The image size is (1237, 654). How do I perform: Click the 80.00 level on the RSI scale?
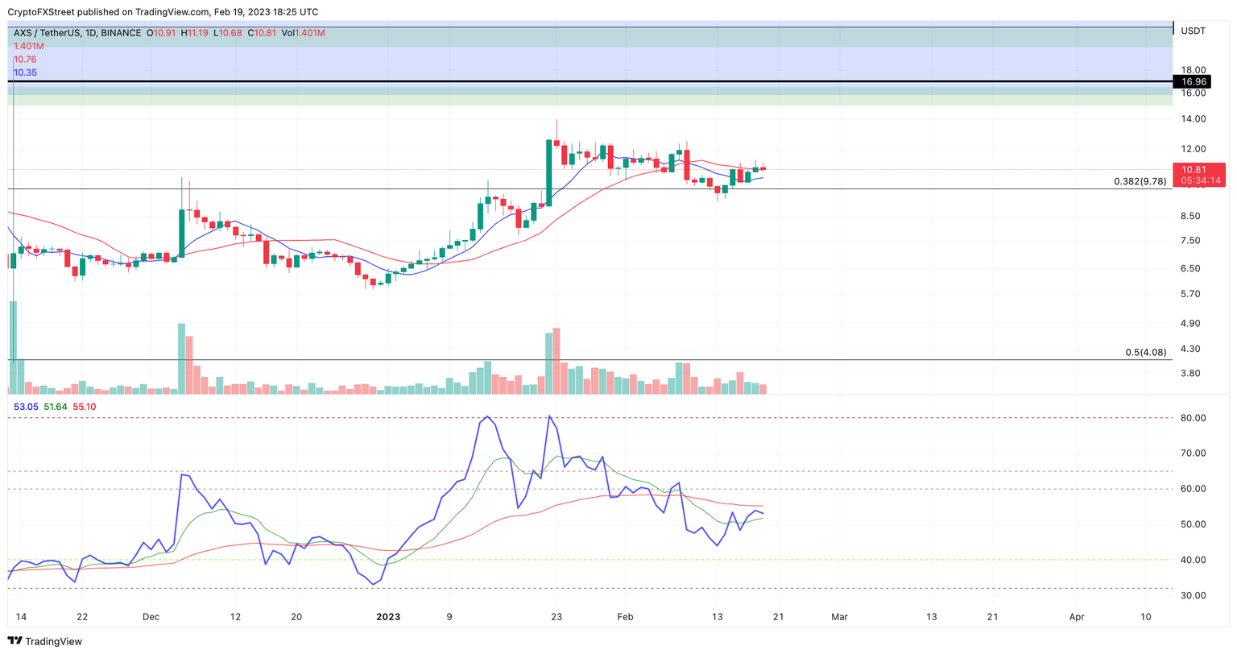1193,418
